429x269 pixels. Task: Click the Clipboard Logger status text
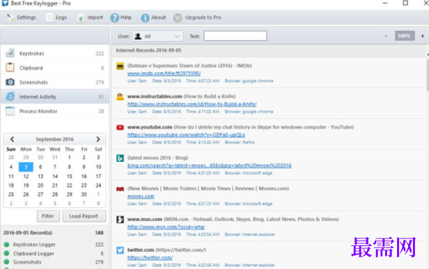(x=33, y=254)
